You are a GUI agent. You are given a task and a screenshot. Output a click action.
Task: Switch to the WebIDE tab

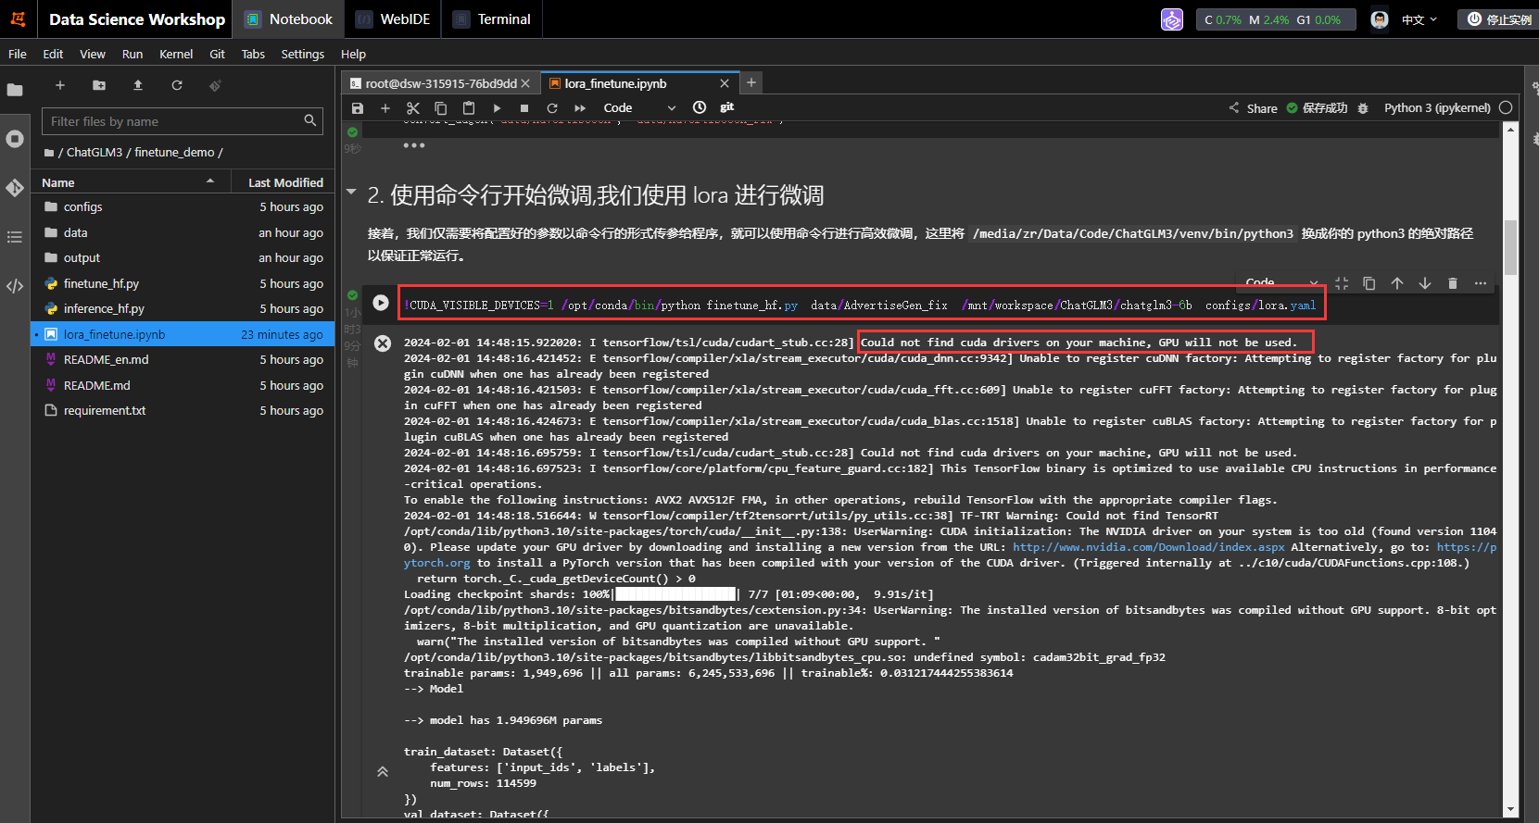coord(393,19)
